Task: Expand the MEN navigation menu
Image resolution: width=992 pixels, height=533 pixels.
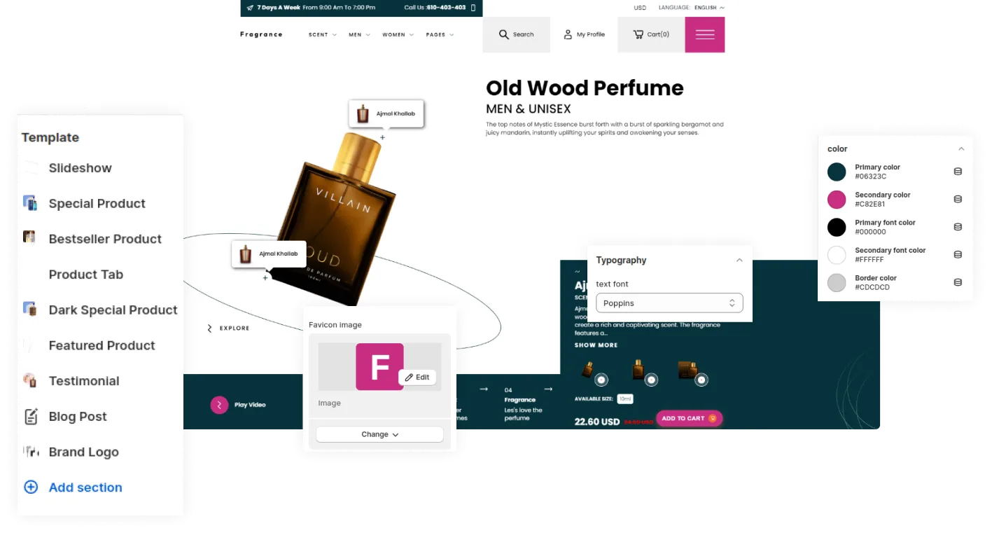Action: point(360,34)
